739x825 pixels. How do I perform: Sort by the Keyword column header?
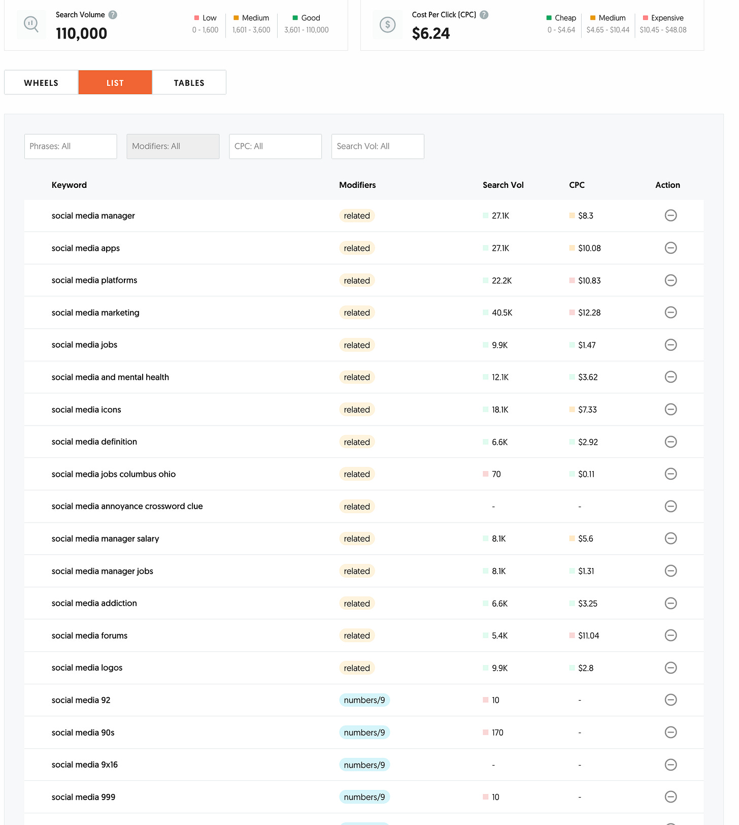pyautogui.click(x=69, y=185)
